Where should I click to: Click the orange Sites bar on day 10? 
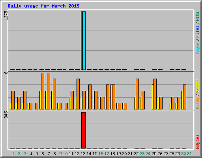click(66, 106)
